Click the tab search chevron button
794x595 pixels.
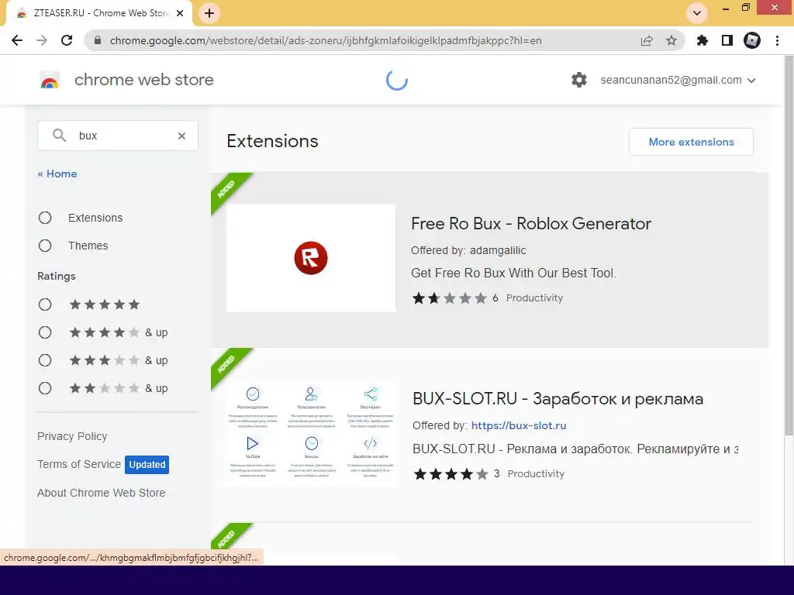coord(697,13)
